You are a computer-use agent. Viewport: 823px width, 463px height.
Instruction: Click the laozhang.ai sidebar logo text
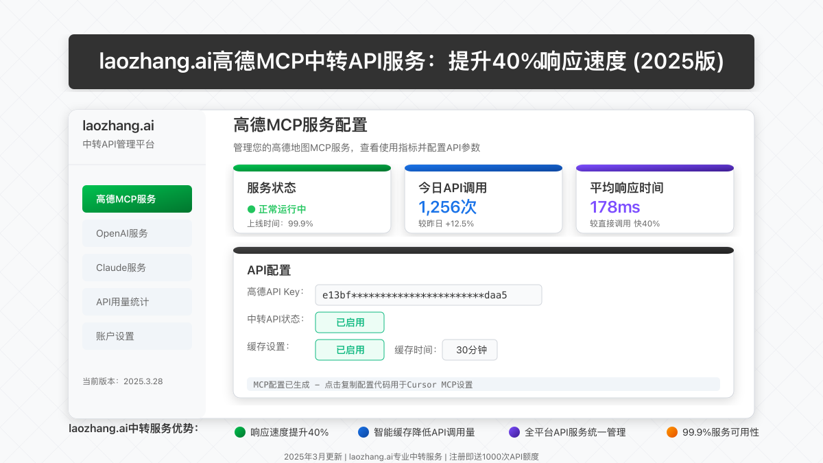[x=118, y=126]
